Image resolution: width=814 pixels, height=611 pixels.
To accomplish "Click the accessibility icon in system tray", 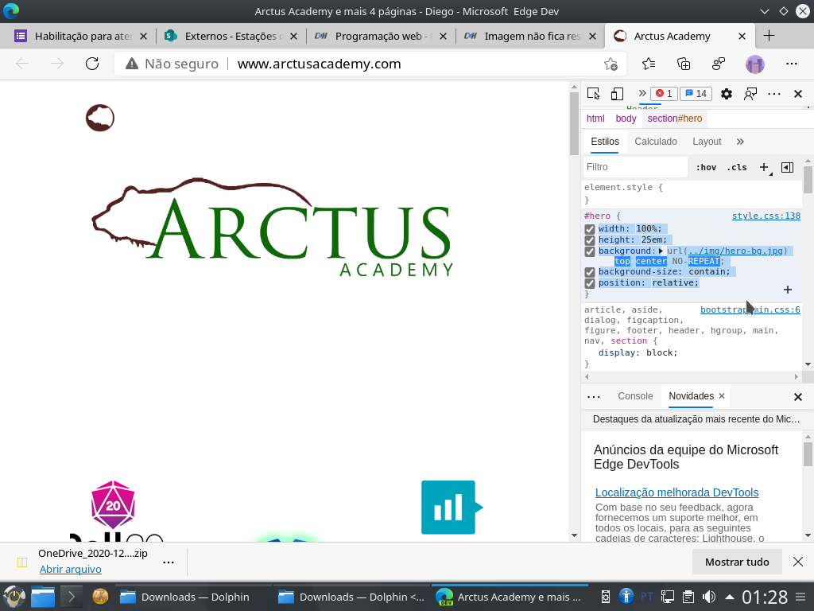I will [x=626, y=597].
